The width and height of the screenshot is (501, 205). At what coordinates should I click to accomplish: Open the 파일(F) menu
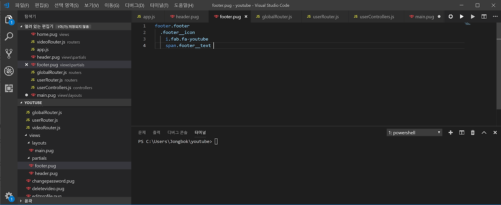pyautogui.click(x=22, y=5)
